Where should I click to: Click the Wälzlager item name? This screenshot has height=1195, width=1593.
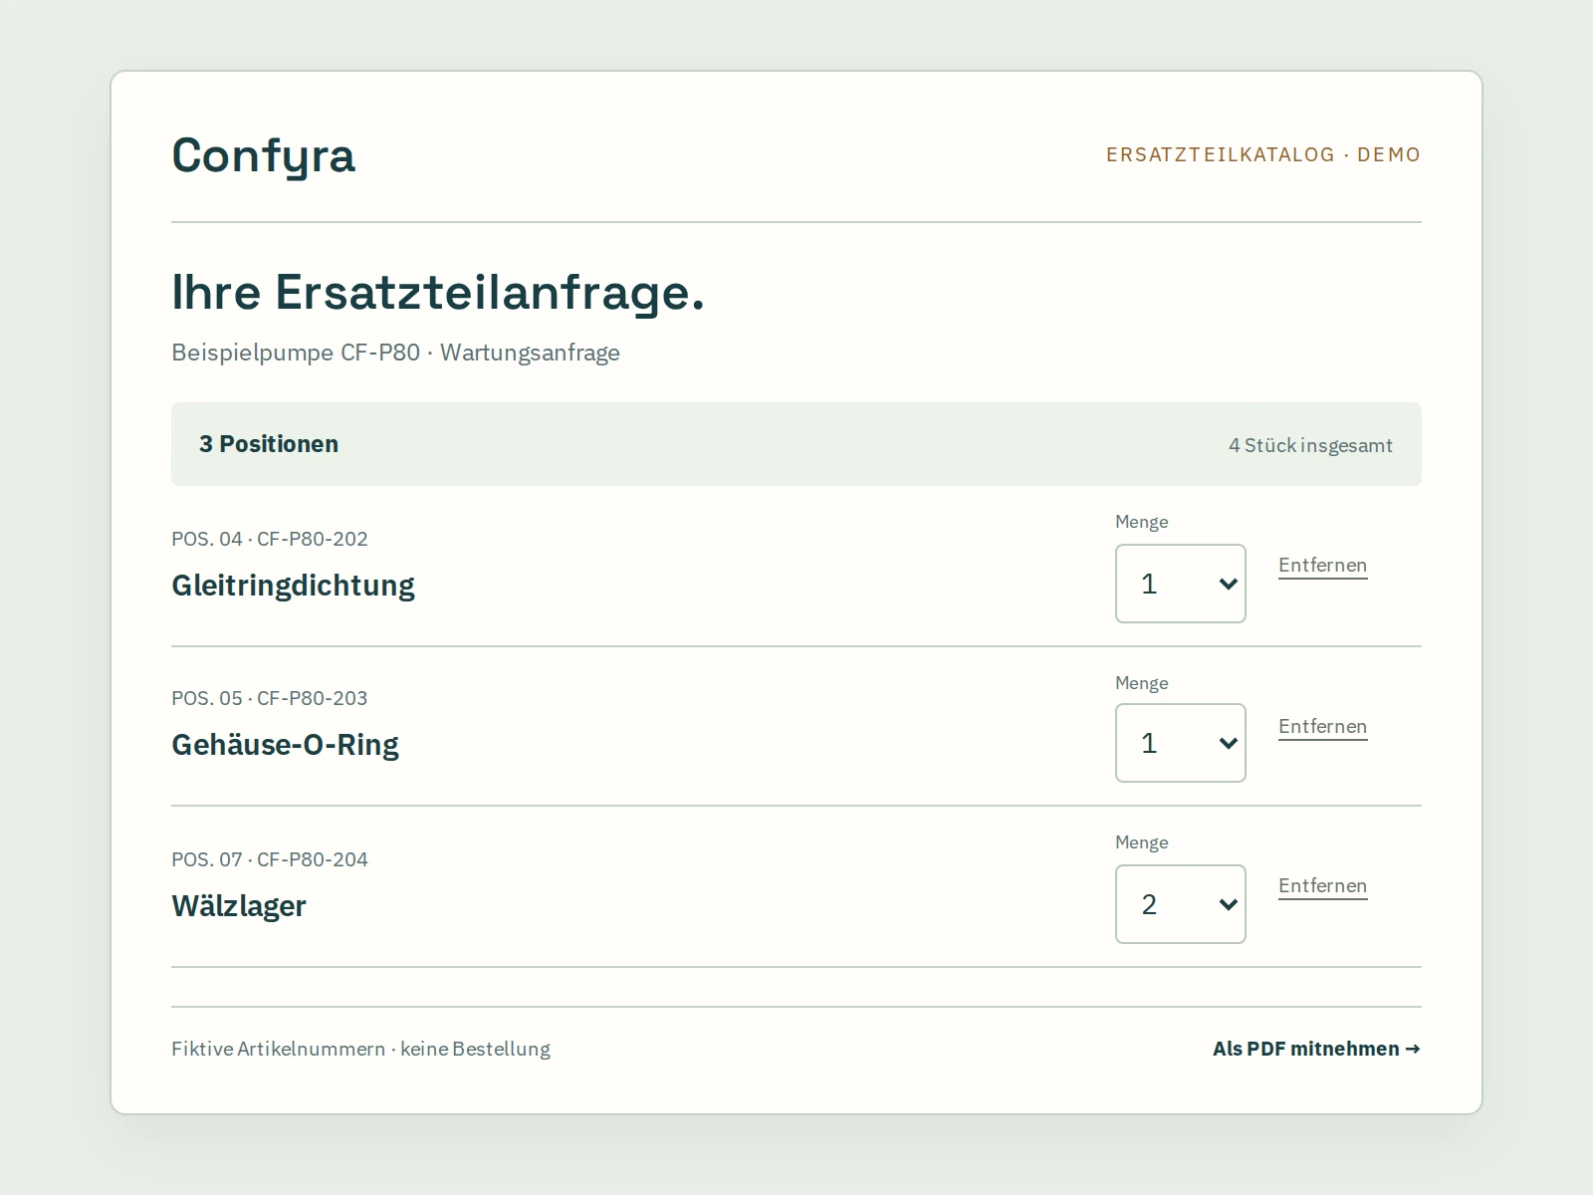pyautogui.click(x=239, y=906)
